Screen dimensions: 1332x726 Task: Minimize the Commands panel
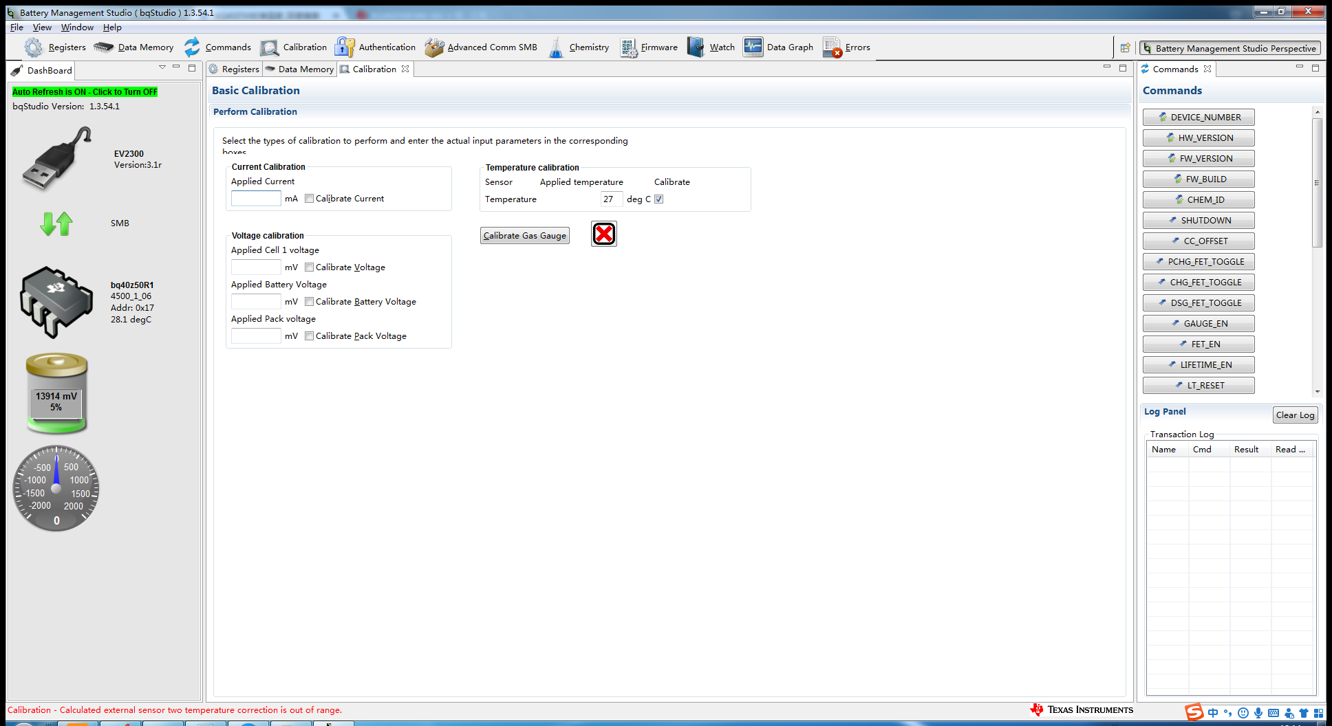pyautogui.click(x=1300, y=67)
